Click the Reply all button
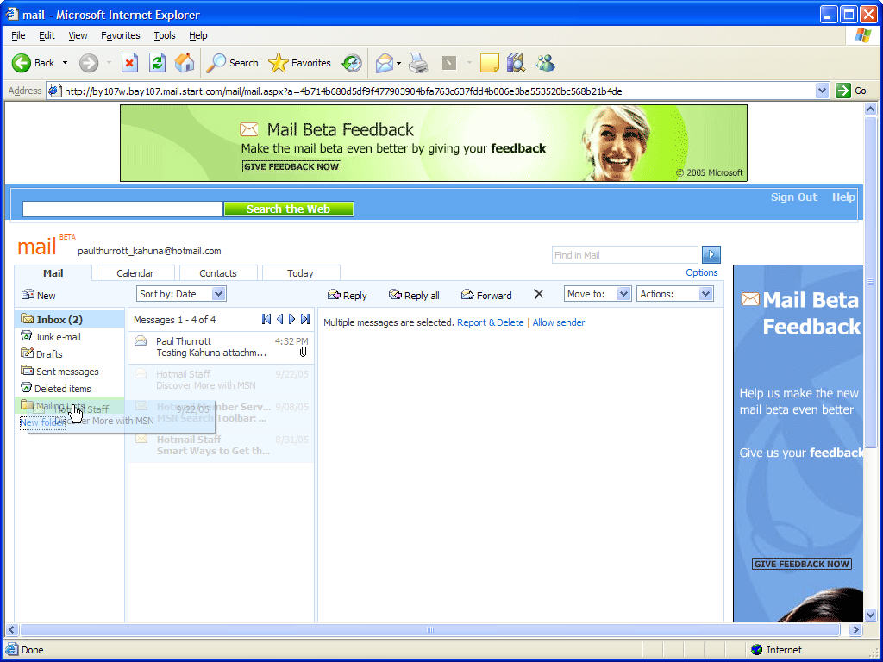The width and height of the screenshot is (883, 662). tap(414, 295)
